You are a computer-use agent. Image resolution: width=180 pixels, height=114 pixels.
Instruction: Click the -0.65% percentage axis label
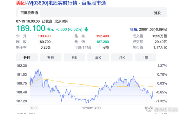161,92
